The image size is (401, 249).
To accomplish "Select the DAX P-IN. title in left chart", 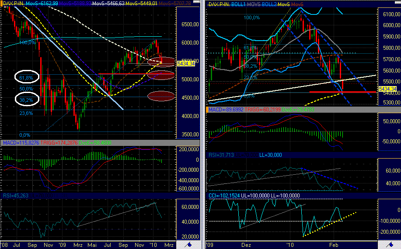I will pyautogui.click(x=14, y=3).
